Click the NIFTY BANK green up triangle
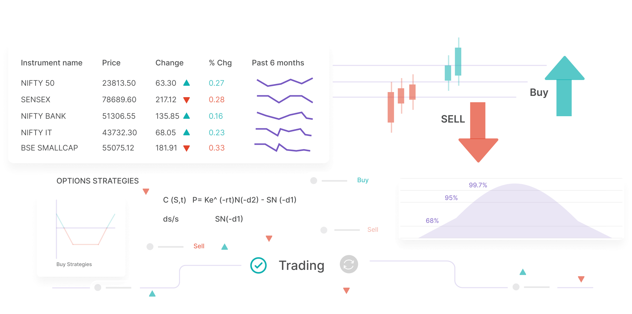632x314 pixels. [x=187, y=116]
